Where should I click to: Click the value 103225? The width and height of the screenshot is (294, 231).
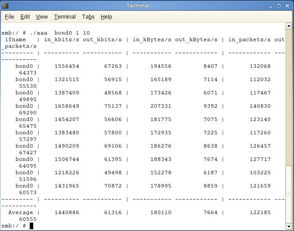point(260,172)
